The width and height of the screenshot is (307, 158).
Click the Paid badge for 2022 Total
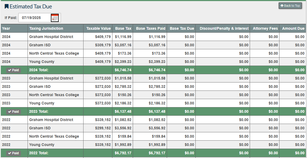click(x=13, y=153)
